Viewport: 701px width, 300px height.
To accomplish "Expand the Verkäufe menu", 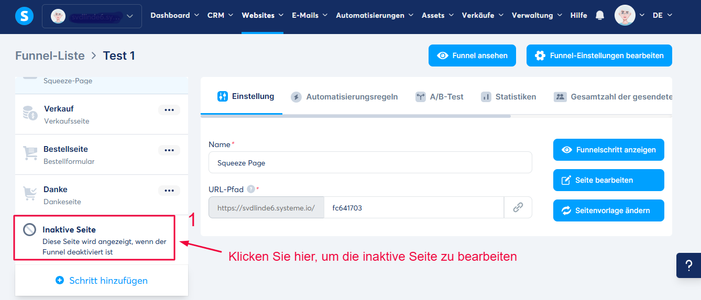I will tap(483, 15).
